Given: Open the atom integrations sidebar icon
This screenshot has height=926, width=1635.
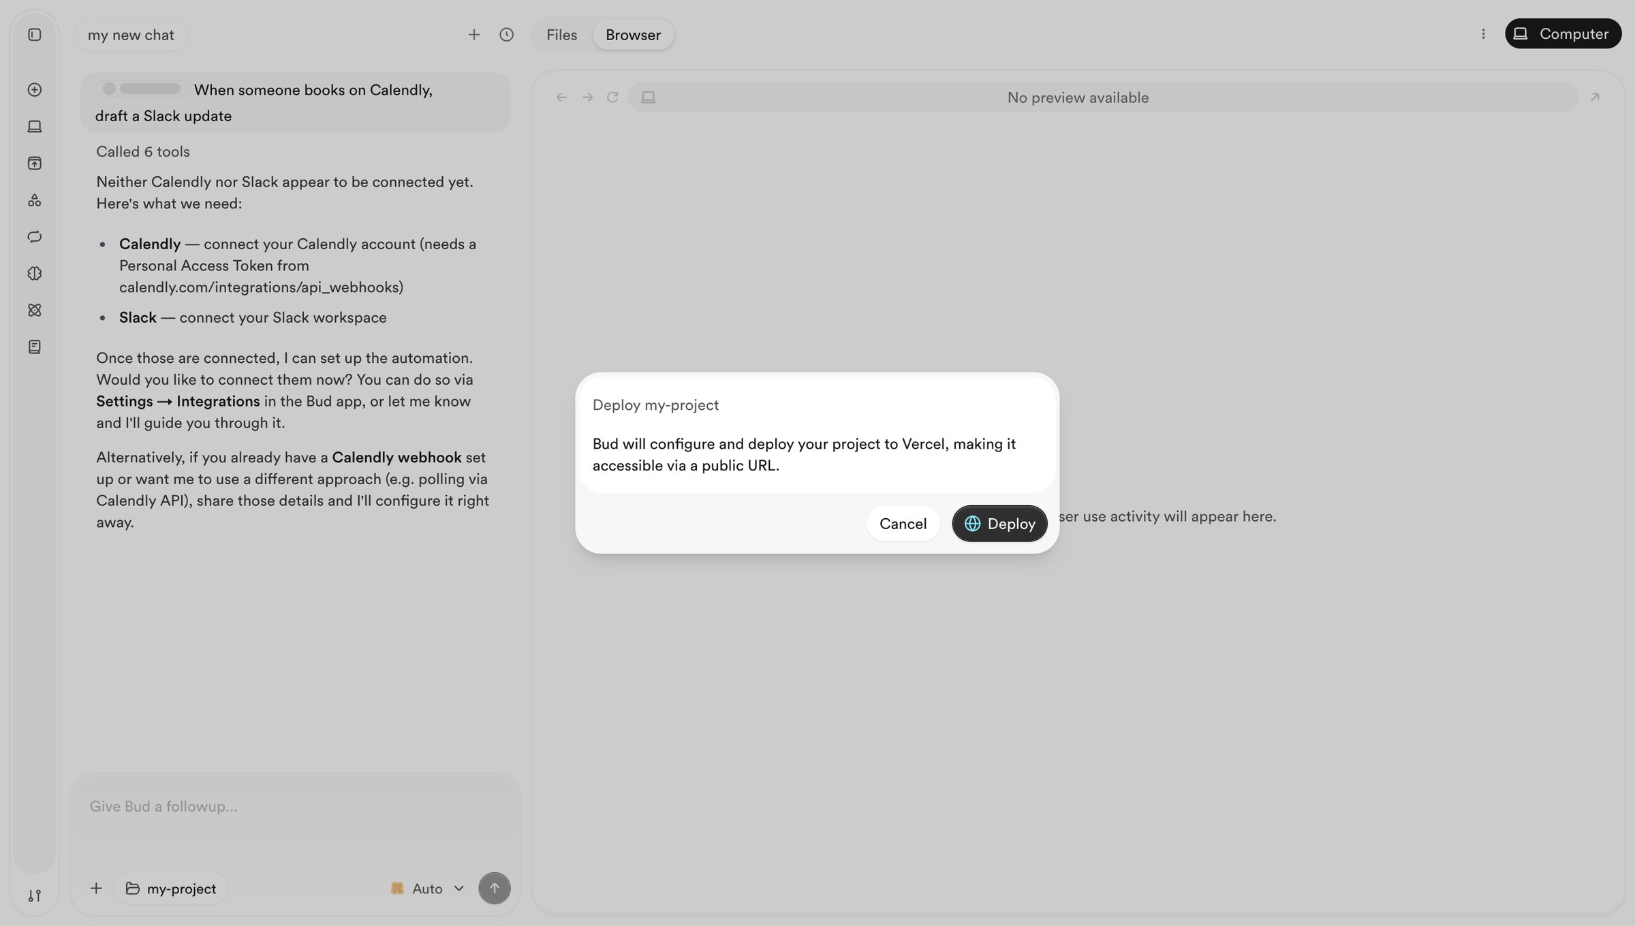Looking at the screenshot, I should [35, 310].
